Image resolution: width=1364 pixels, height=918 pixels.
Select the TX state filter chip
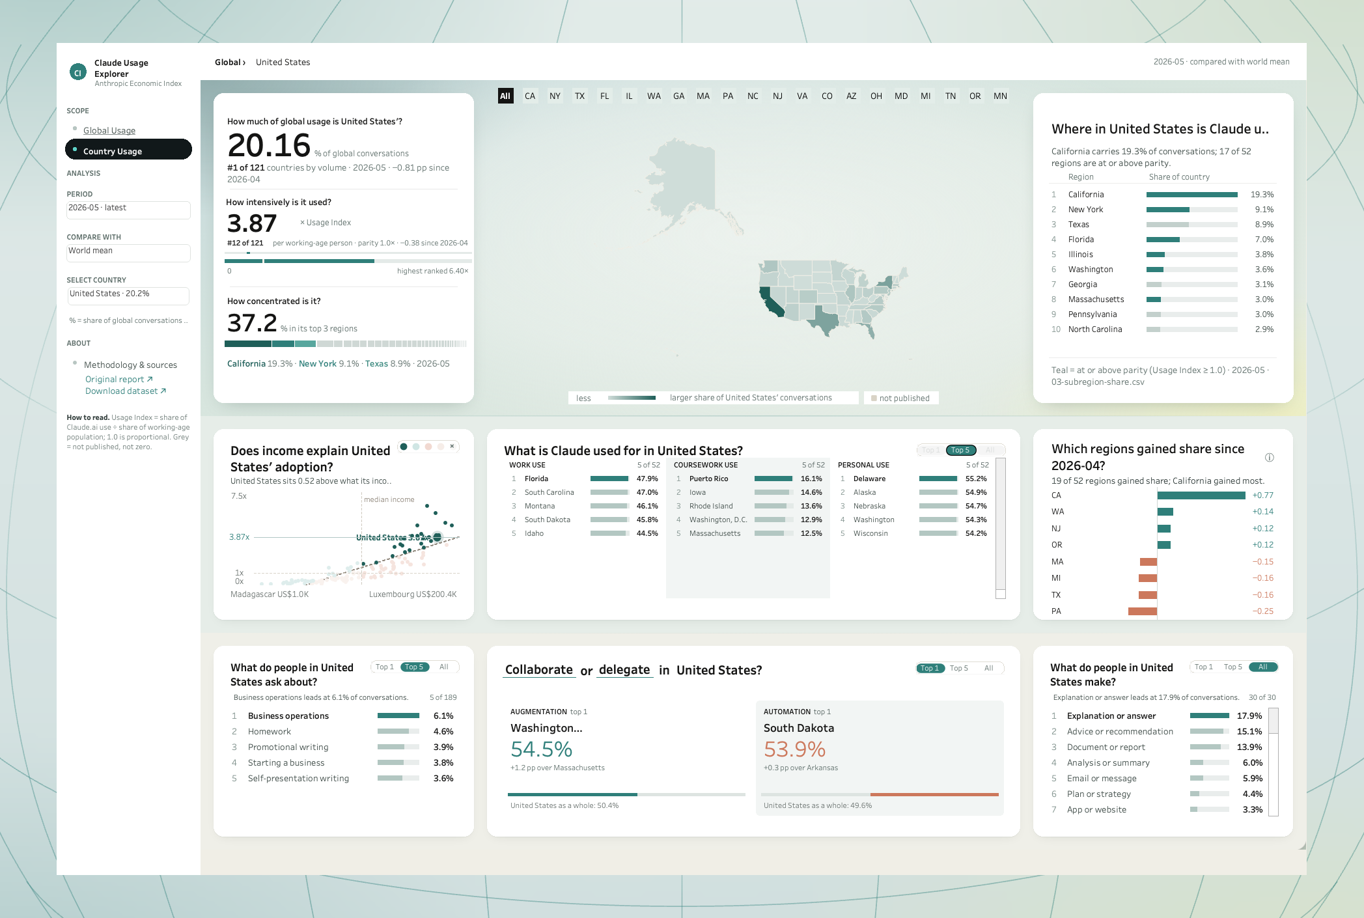[x=579, y=96]
